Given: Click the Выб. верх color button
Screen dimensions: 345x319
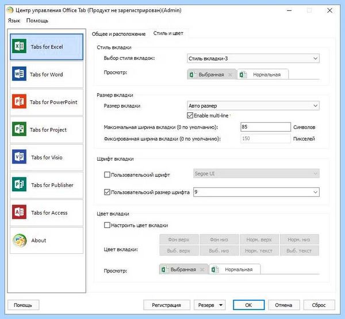Looking at the screenshot, I should [x=179, y=250].
